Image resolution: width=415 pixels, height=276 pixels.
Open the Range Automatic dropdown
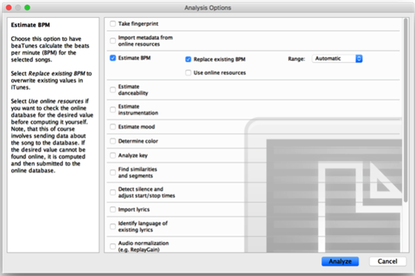click(x=338, y=59)
